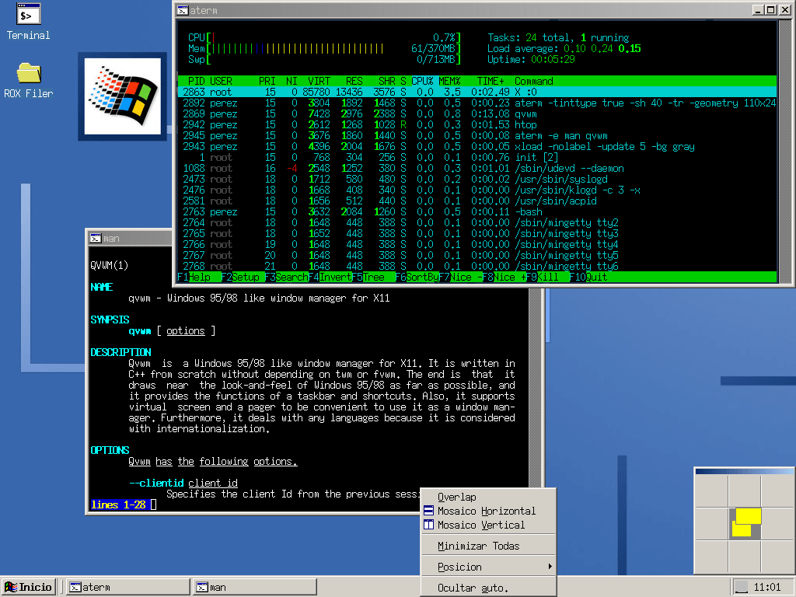Select the xload -nolabel process row
The height and width of the screenshot is (597, 796).
[477, 147]
